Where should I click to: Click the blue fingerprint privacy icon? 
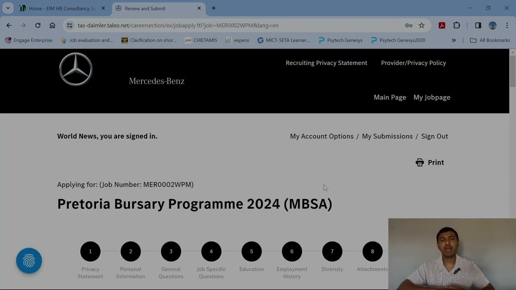29,261
